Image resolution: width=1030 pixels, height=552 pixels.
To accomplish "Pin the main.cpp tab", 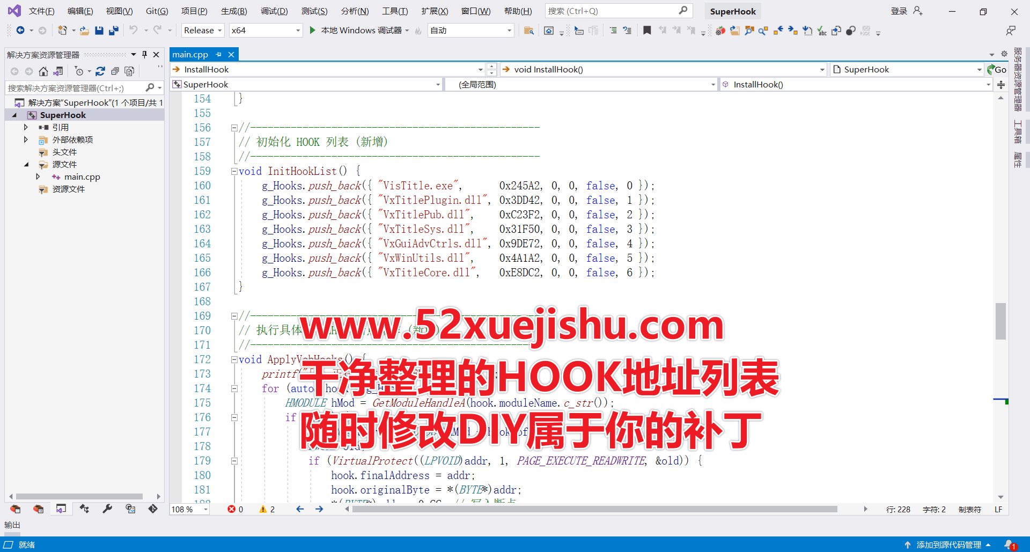I will pos(218,54).
